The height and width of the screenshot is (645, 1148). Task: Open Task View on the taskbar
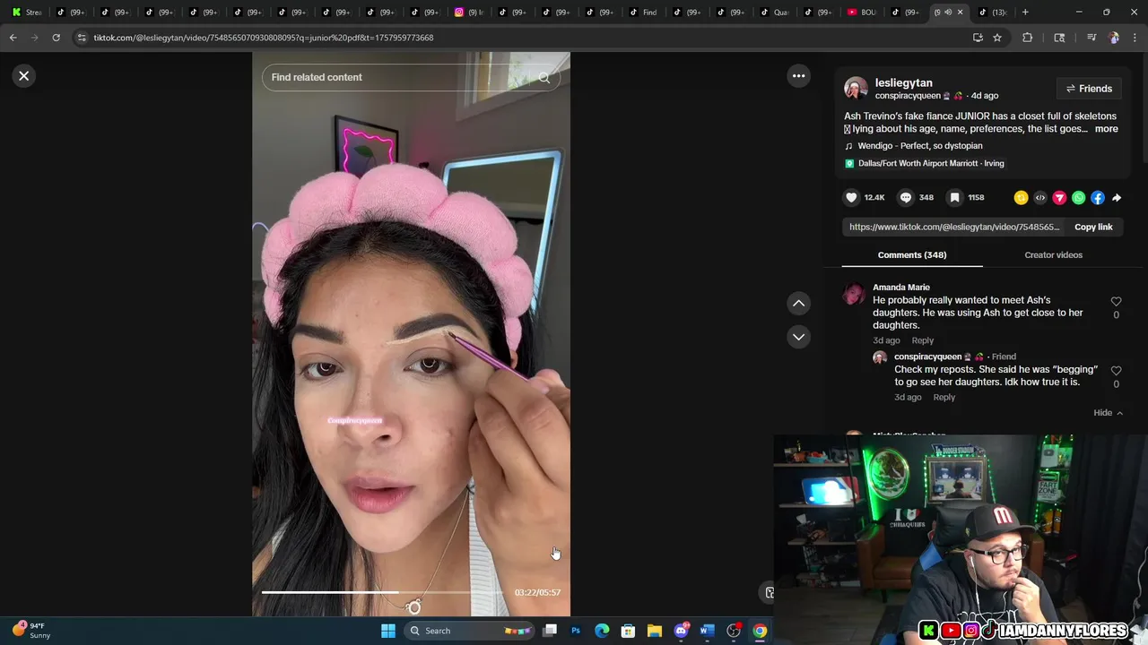click(550, 631)
